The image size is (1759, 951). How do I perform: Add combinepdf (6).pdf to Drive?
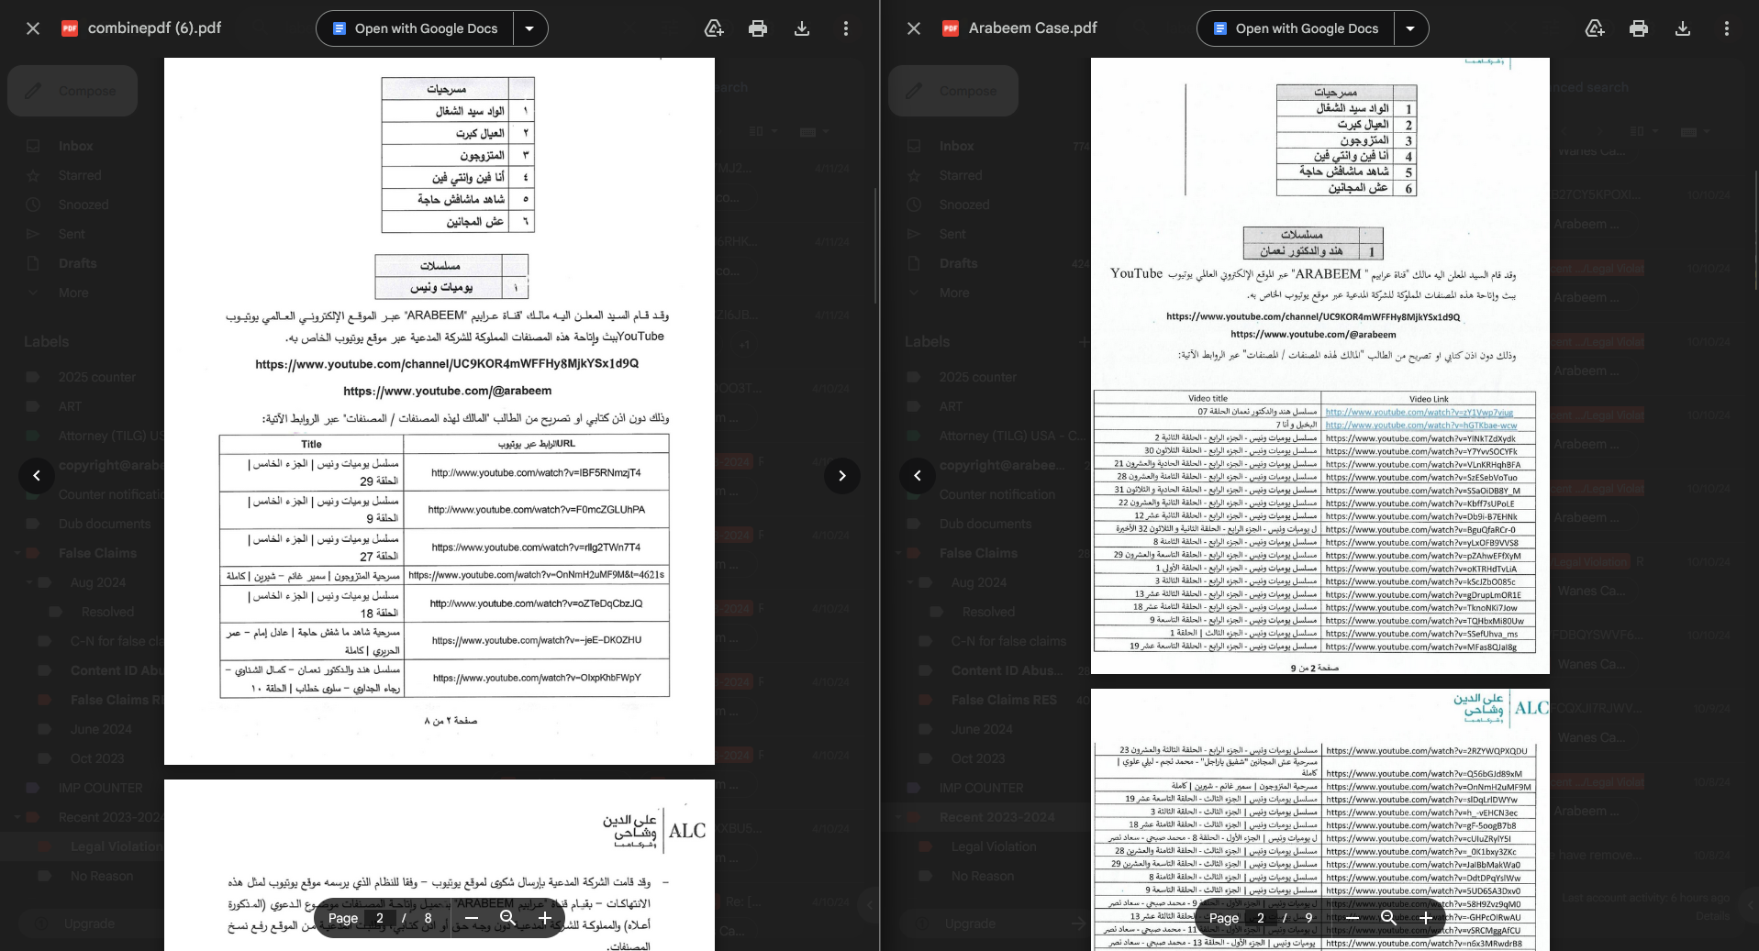click(714, 28)
